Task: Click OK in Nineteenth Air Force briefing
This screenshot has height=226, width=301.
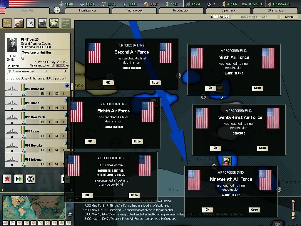Action: (208, 210)
